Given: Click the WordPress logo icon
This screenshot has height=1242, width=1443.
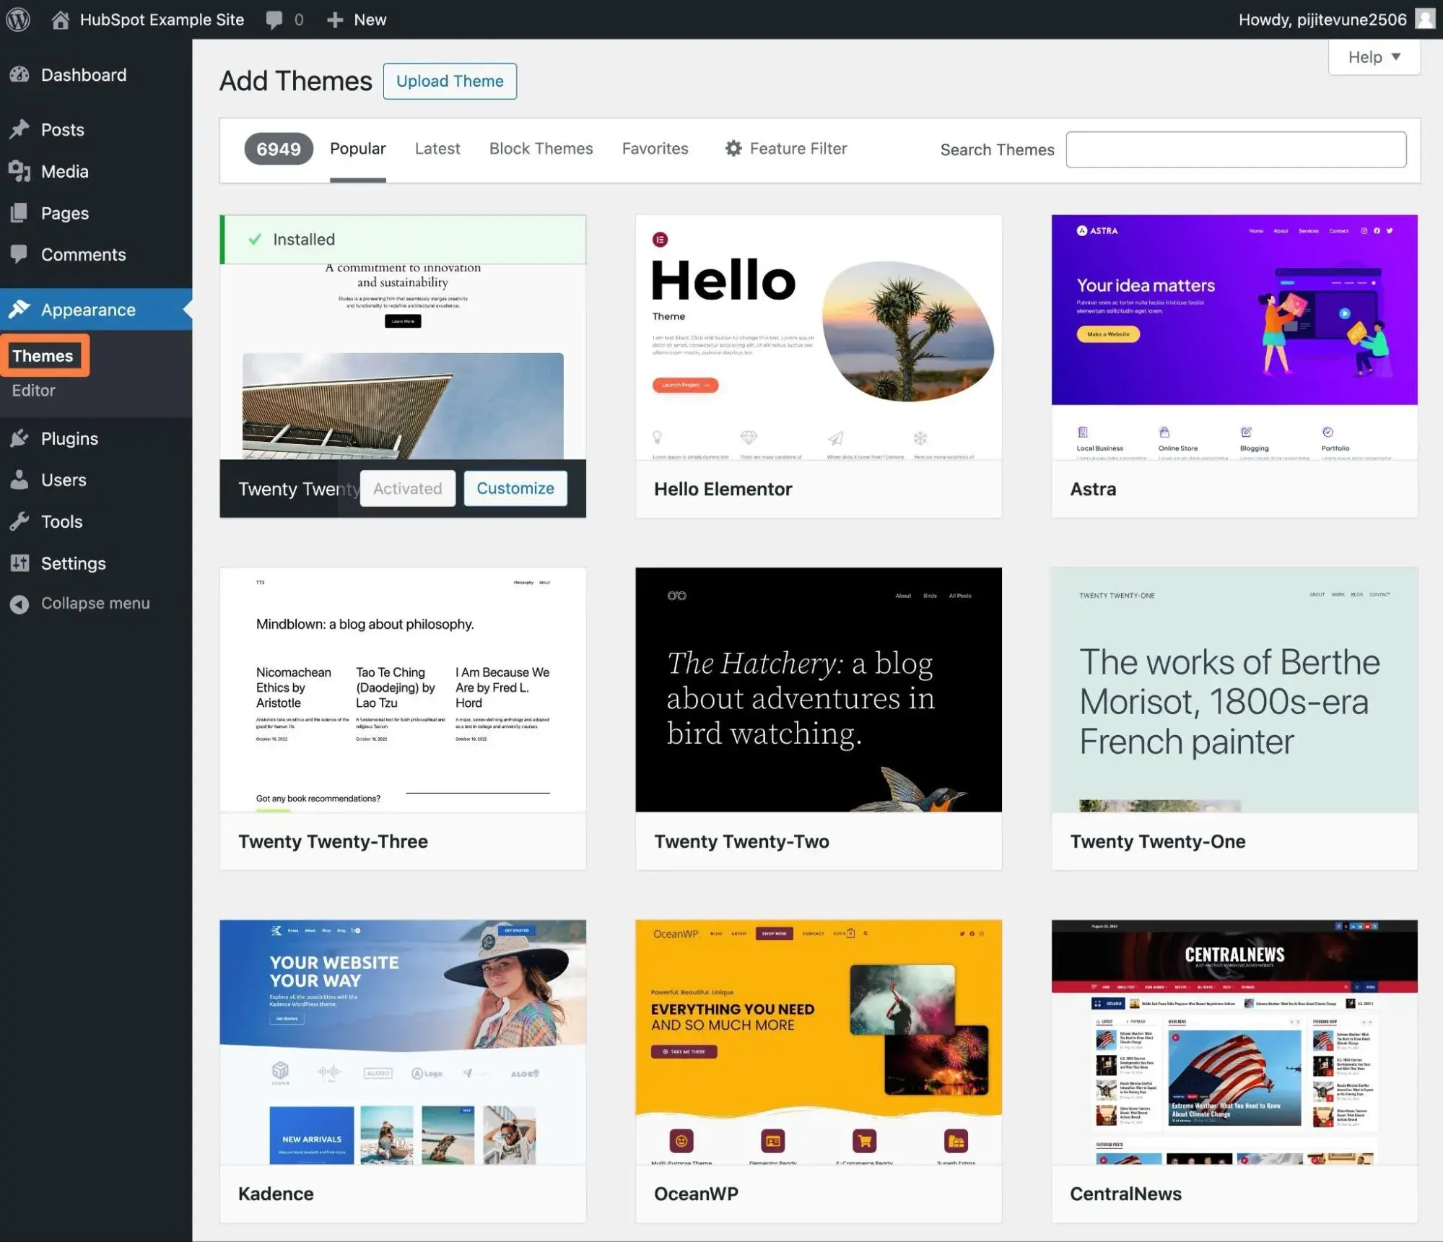Looking at the screenshot, I should point(18,19).
